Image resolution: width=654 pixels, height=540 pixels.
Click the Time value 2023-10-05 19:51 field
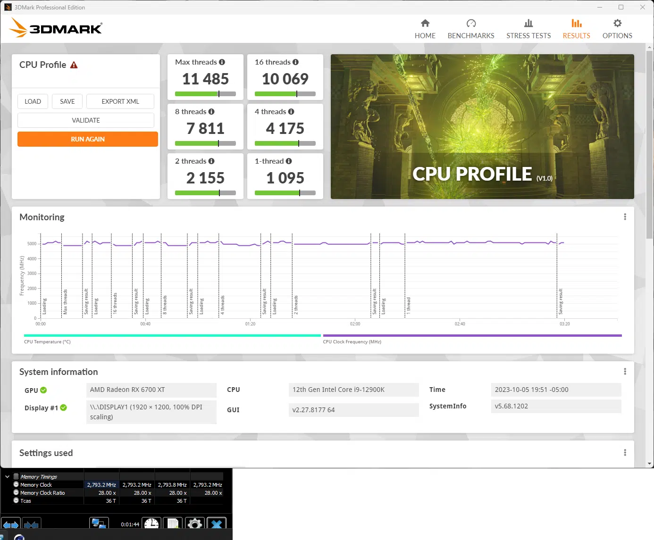tap(556, 390)
